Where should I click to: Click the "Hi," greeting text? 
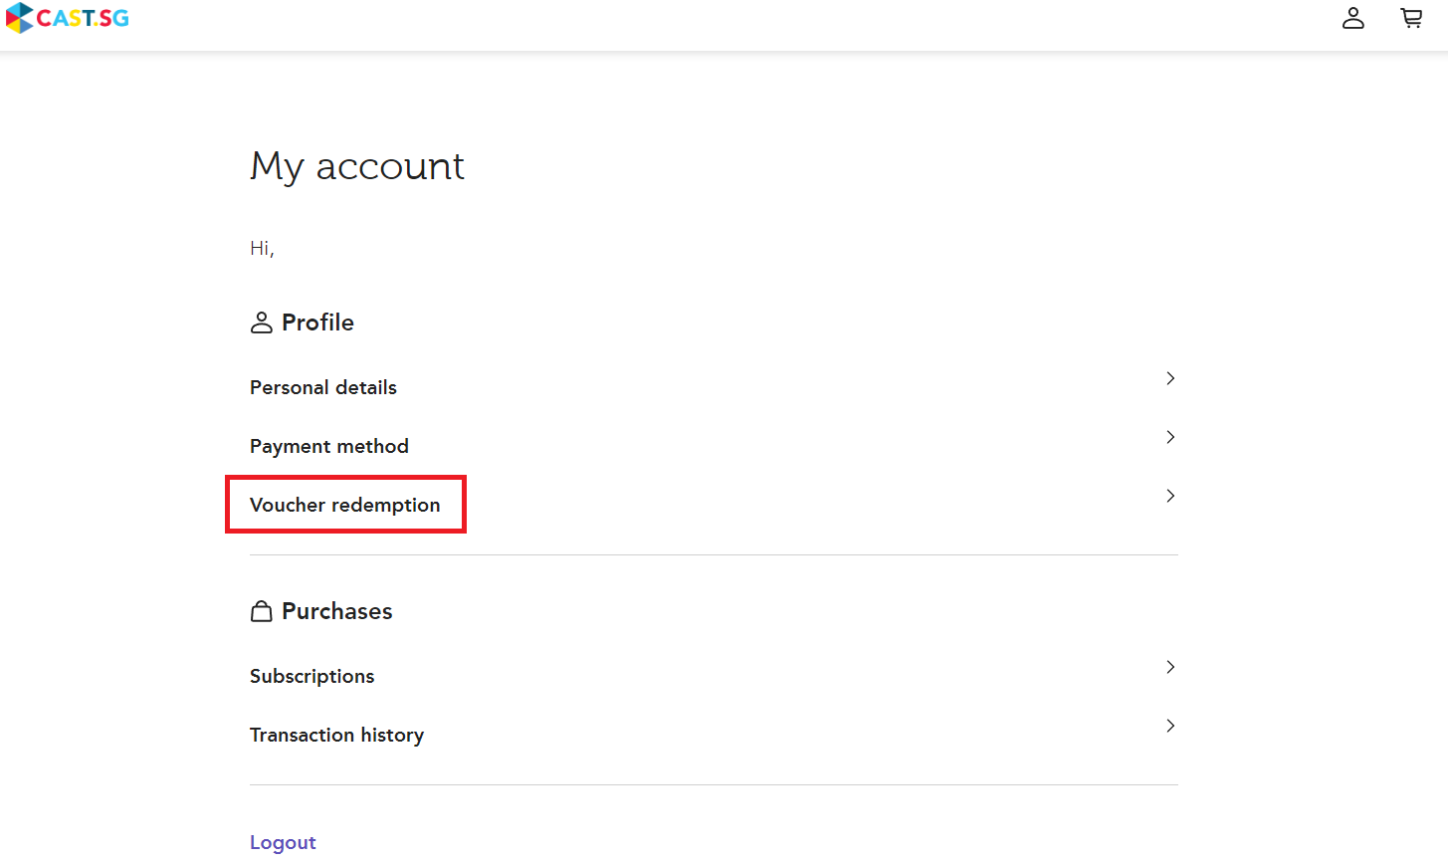coord(262,248)
